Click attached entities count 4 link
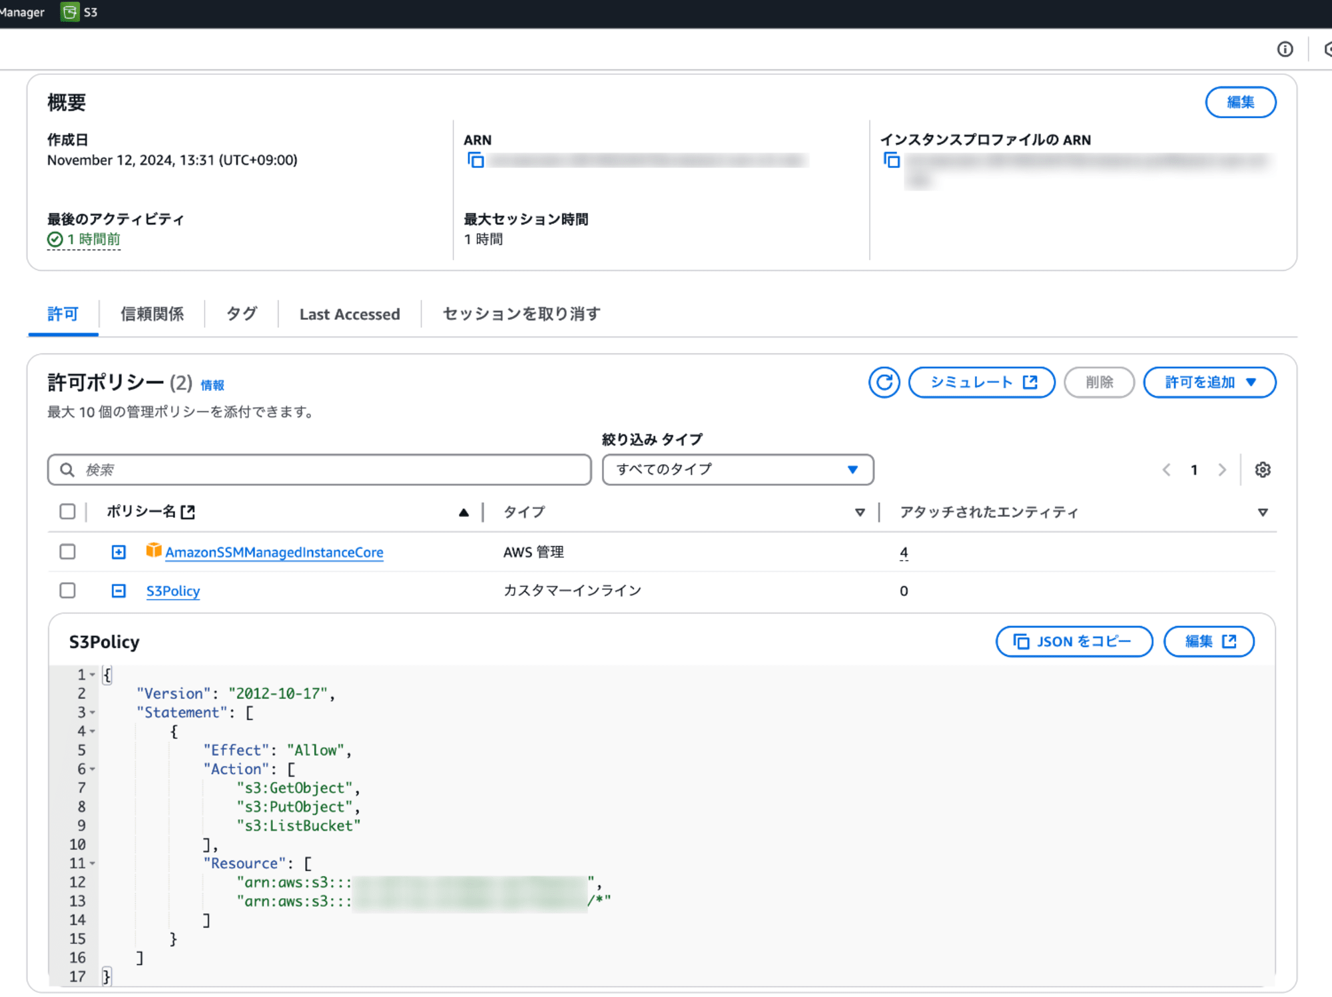Screen dimensions: 1332x997 pos(904,552)
